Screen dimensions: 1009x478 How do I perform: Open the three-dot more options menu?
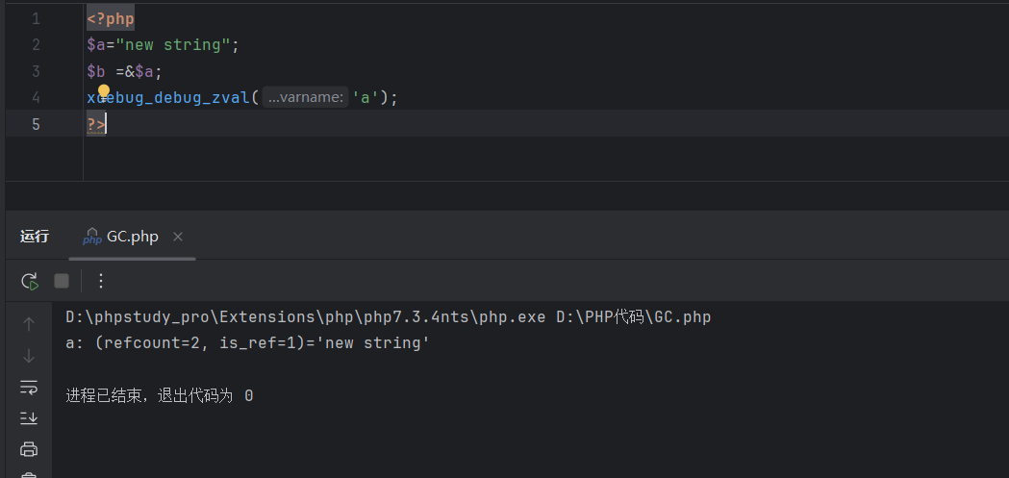pos(101,281)
